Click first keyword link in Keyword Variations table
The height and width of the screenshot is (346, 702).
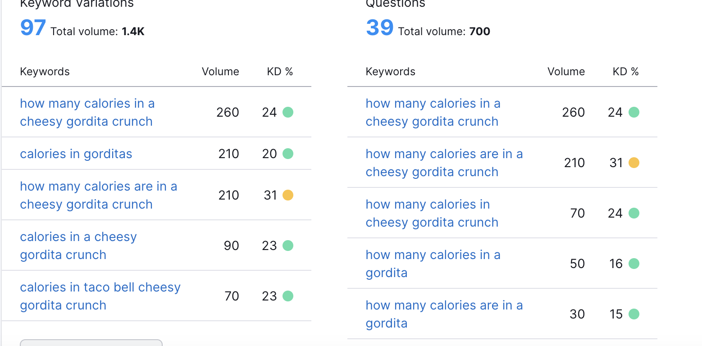click(87, 112)
